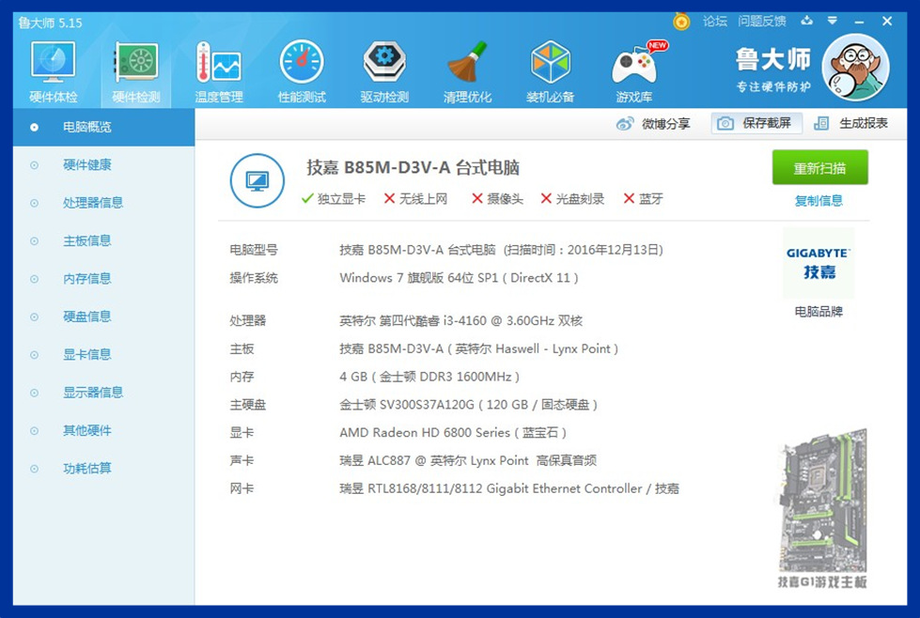Open 游戏库 game controller icon
Image resolution: width=920 pixels, height=618 pixels.
click(x=635, y=63)
